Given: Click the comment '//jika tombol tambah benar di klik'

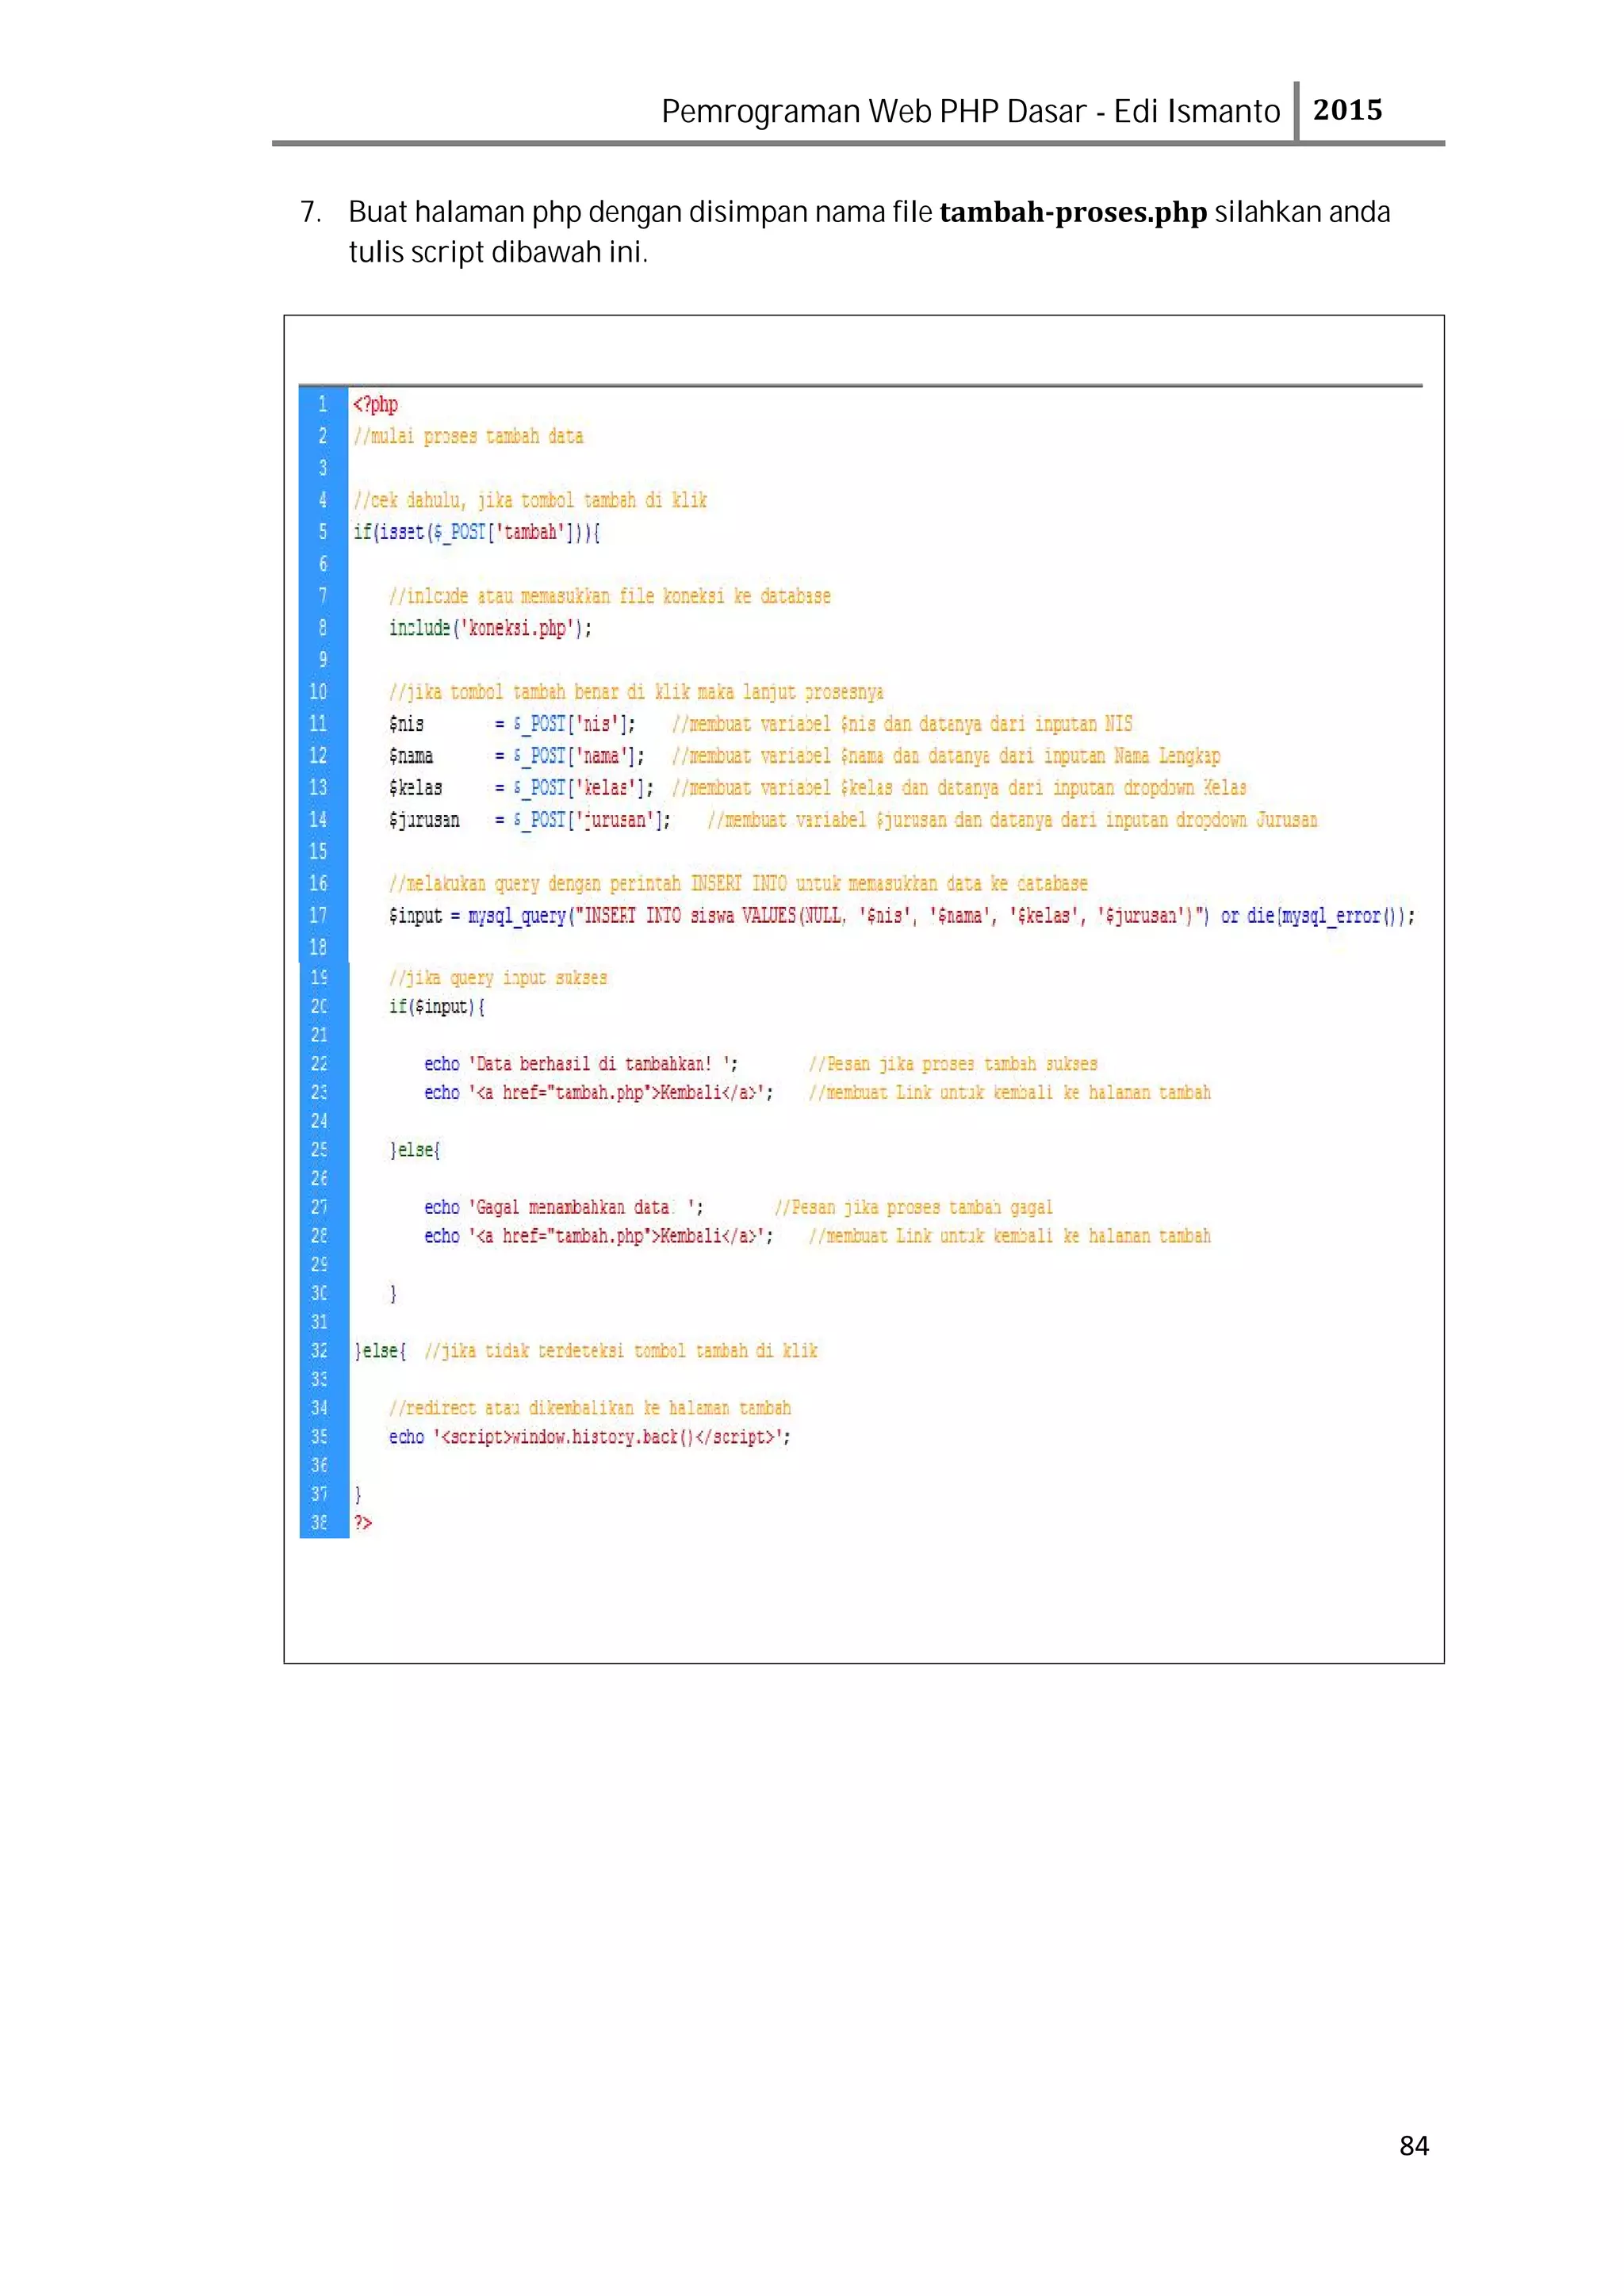Looking at the screenshot, I should coord(636,692).
